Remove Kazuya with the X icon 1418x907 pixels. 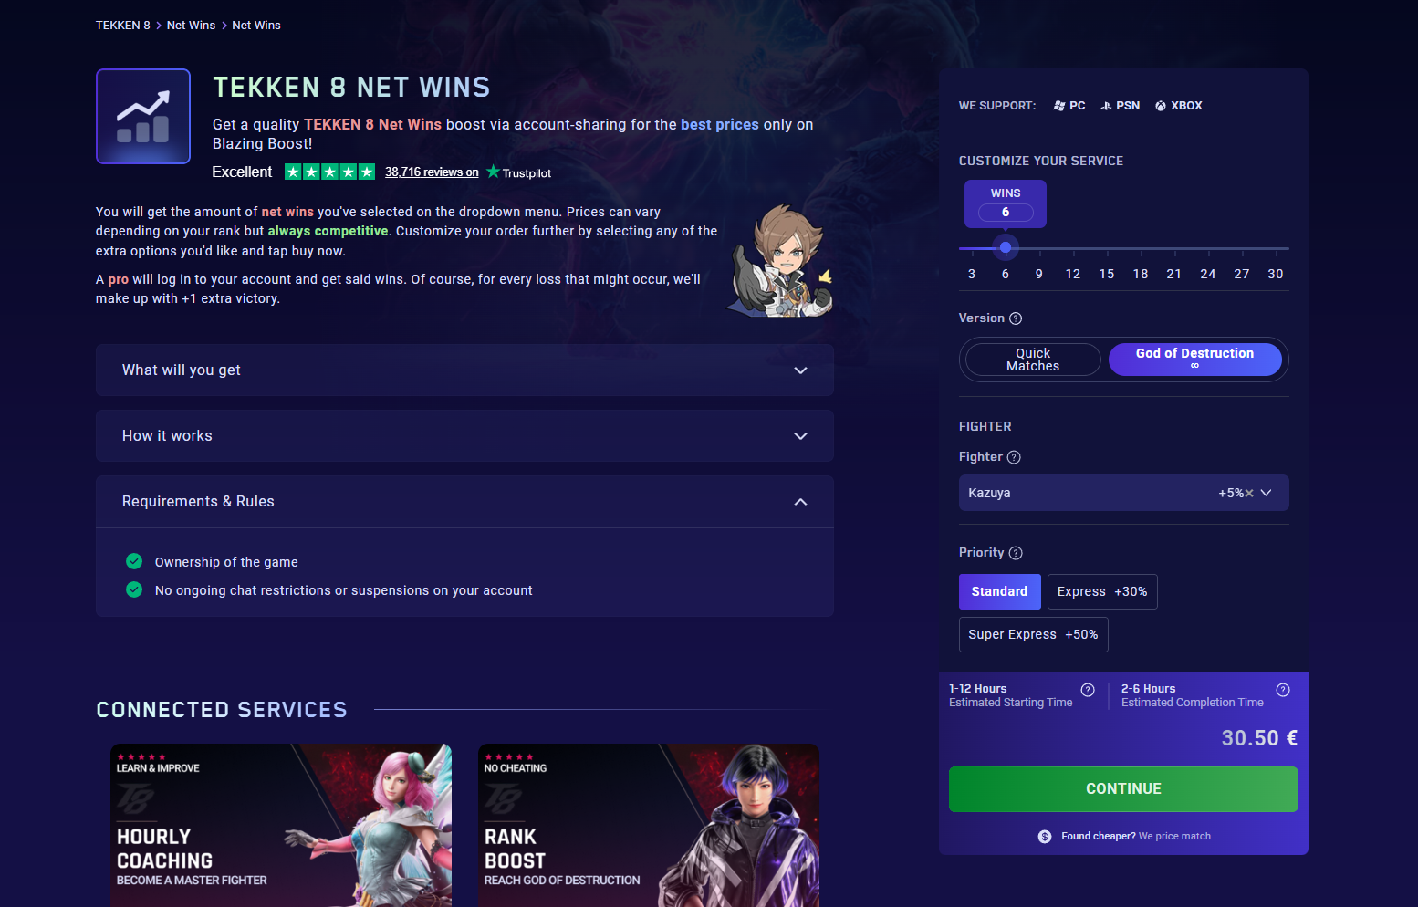pos(1249,493)
